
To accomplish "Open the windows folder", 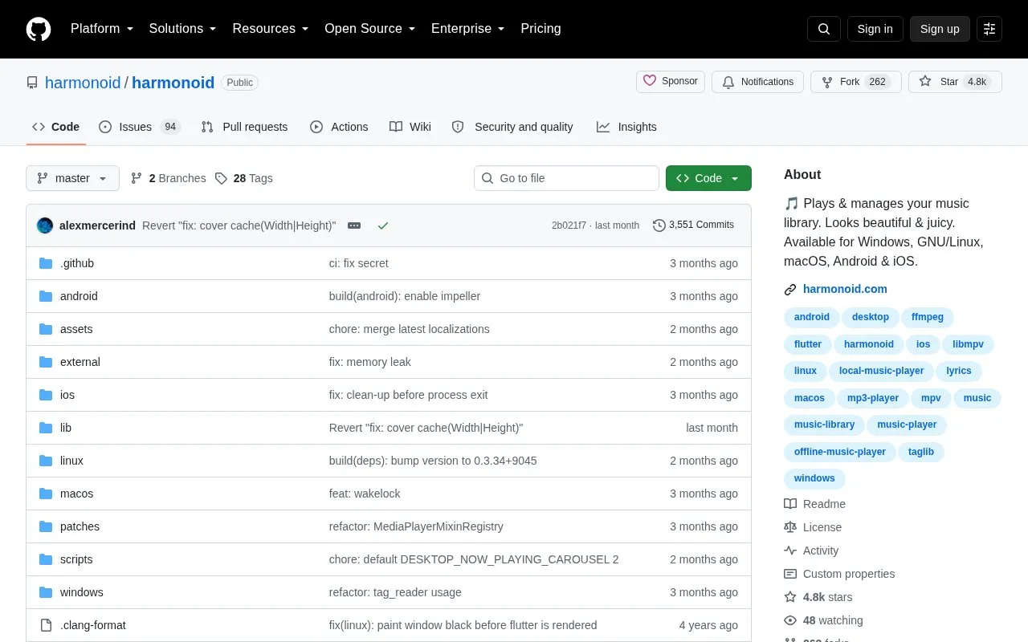I will click(x=82, y=592).
